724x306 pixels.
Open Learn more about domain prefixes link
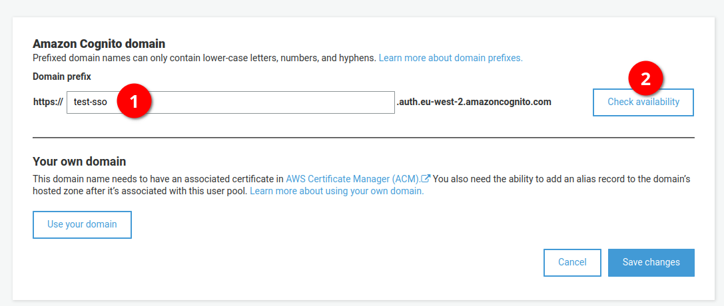point(451,59)
